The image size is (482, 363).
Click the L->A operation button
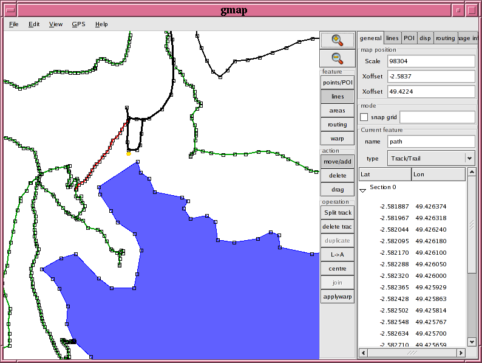tap(337, 255)
